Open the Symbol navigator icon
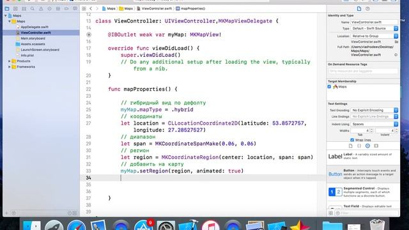The image size is (409, 230). pyautogui.click(x=24, y=8)
